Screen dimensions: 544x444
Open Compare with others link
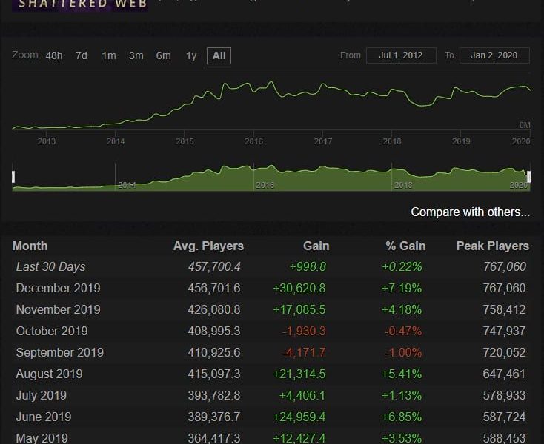click(470, 212)
